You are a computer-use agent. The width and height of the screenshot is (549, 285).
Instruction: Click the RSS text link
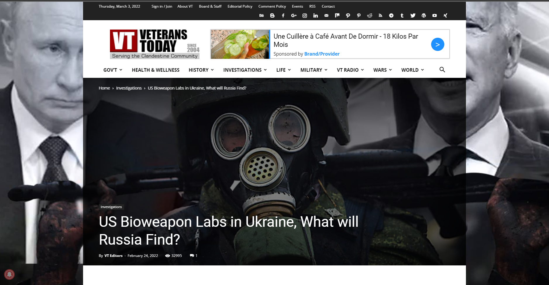click(312, 6)
